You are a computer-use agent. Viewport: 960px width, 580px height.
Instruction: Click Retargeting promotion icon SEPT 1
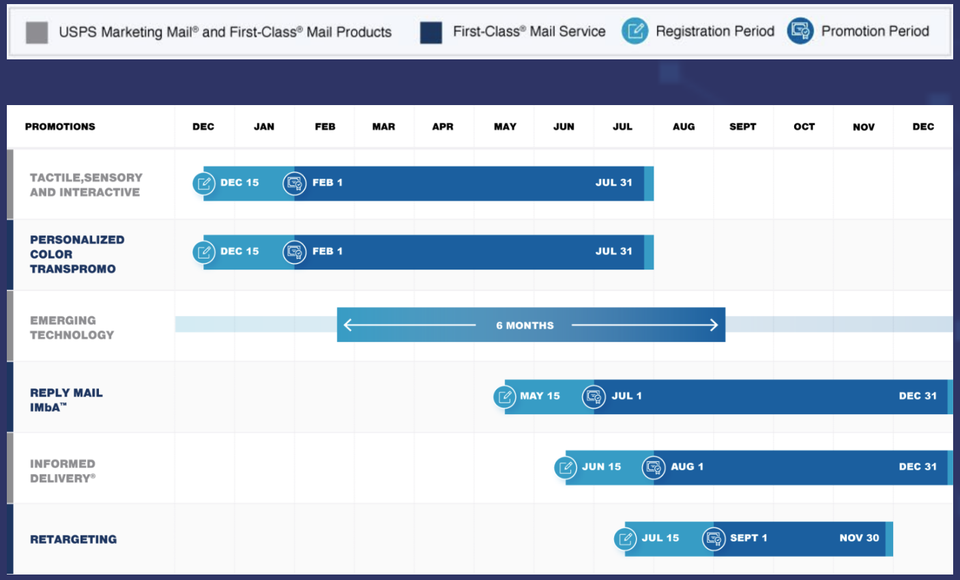(x=714, y=539)
